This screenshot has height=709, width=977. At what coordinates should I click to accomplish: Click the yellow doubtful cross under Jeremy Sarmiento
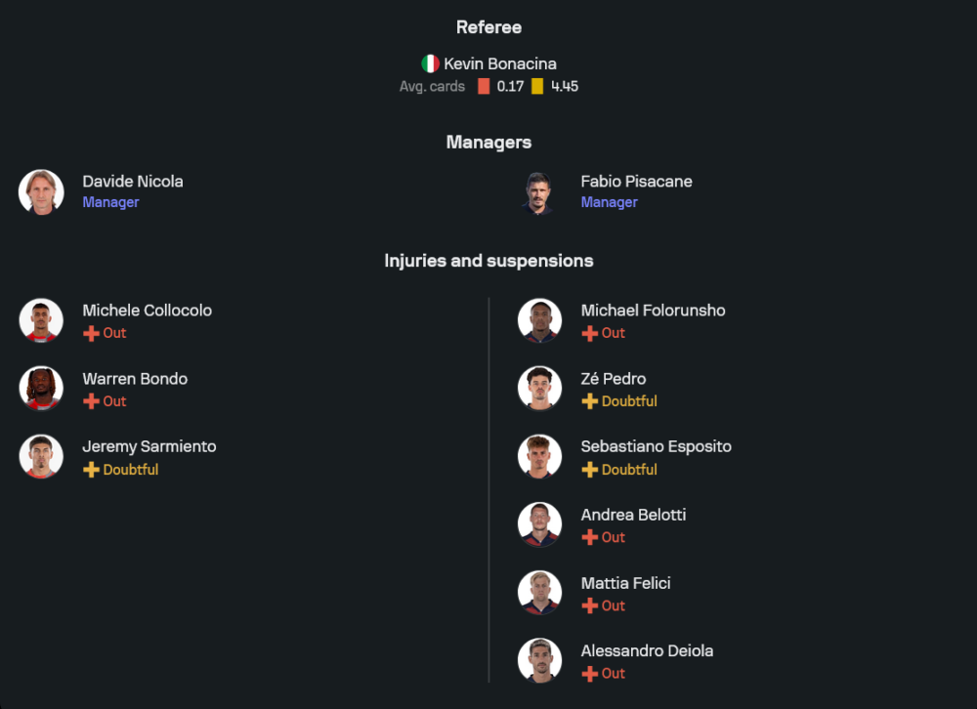[x=91, y=470]
